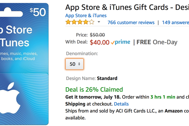Viewport: 189px width, 126px height.
Task: View the 766 customer reviews
Action: tap(131, 22)
